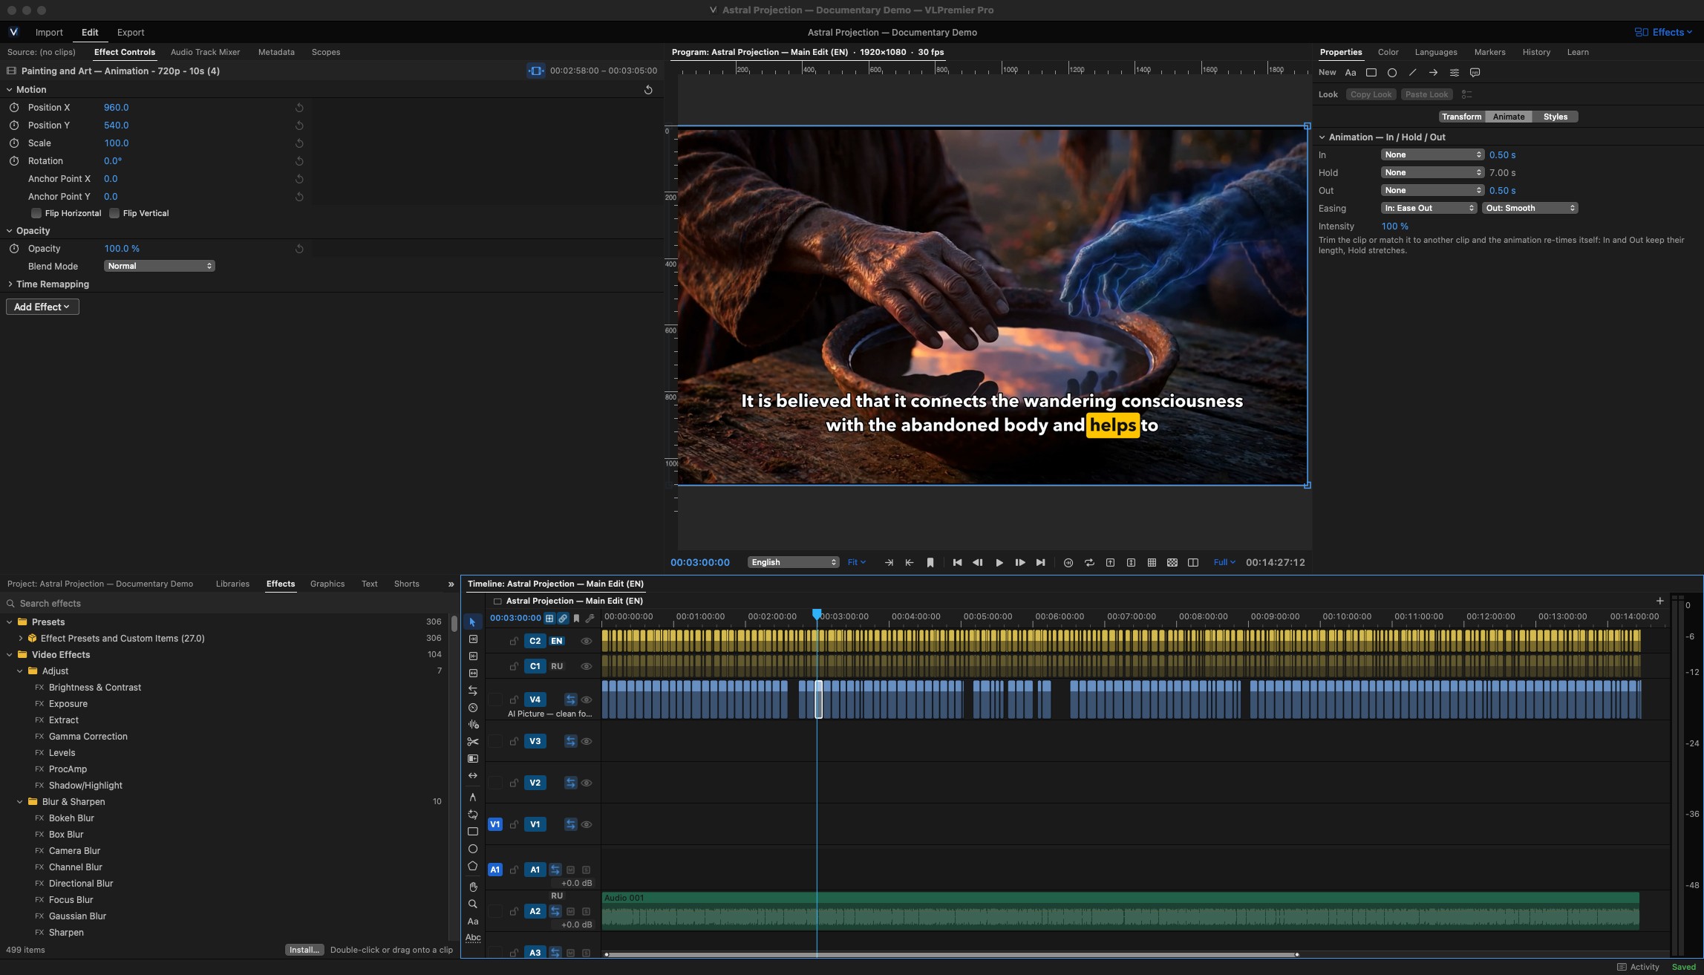Expand Effect Presets and Custom Items
Screen dimensions: 1704x975
[x=20, y=639]
